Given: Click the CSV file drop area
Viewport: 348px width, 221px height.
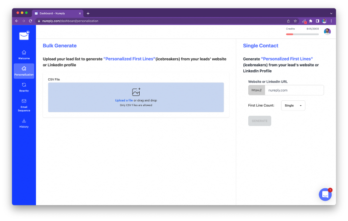Looking at the screenshot, I should (x=136, y=97).
